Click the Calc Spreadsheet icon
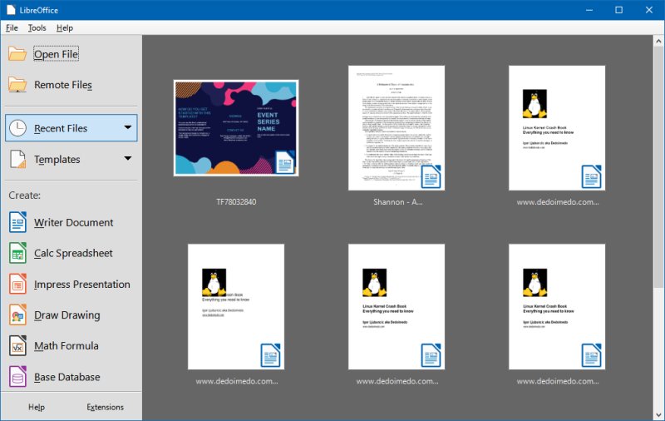 (x=18, y=253)
